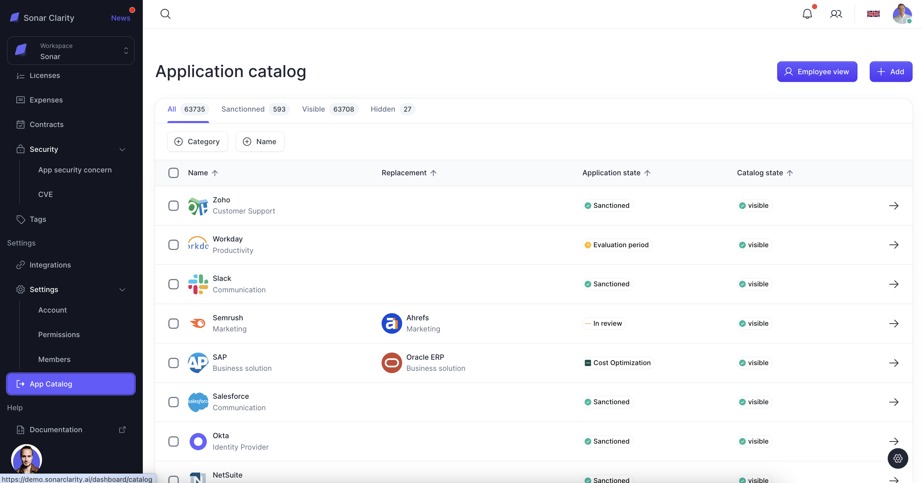The width and height of the screenshot is (922, 483).
Task: Toggle checkbox next to Slack
Action: [174, 284]
